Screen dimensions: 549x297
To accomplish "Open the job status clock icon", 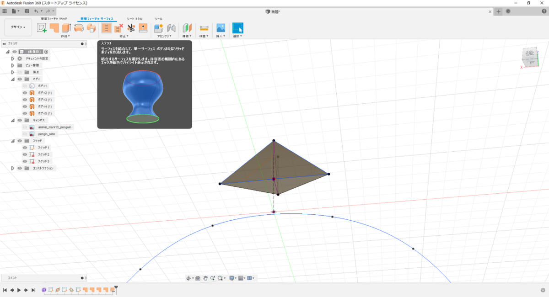I will [508, 11].
